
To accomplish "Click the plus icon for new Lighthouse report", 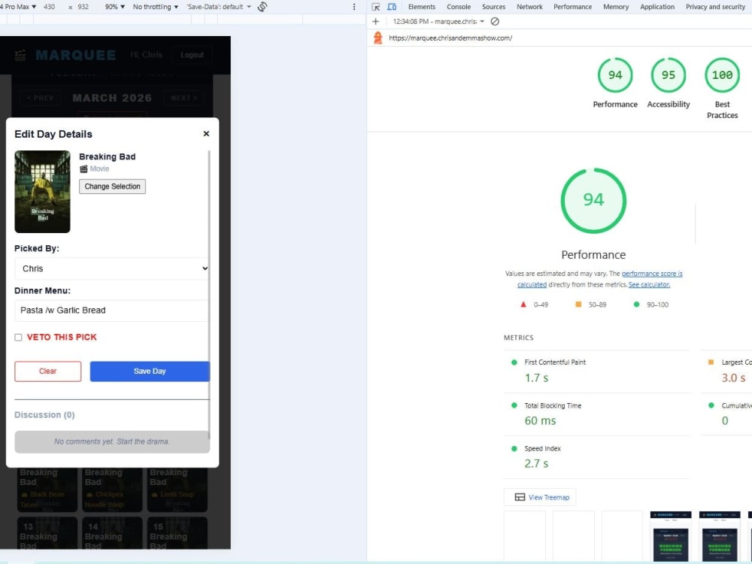I will pyautogui.click(x=375, y=22).
